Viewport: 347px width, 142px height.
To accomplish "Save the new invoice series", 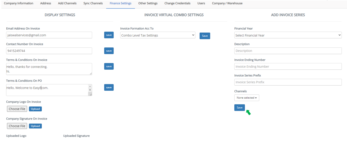I will (x=240, y=108).
